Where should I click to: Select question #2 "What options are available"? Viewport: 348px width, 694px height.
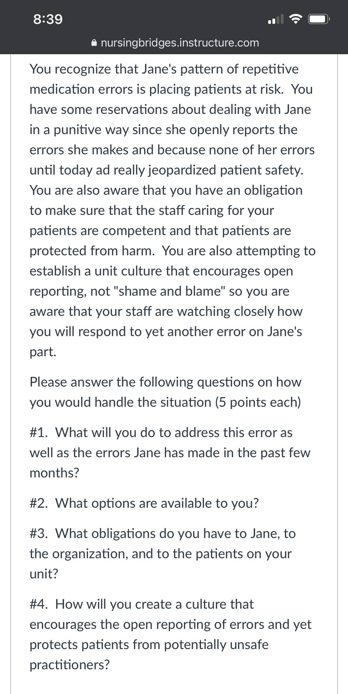point(144,503)
